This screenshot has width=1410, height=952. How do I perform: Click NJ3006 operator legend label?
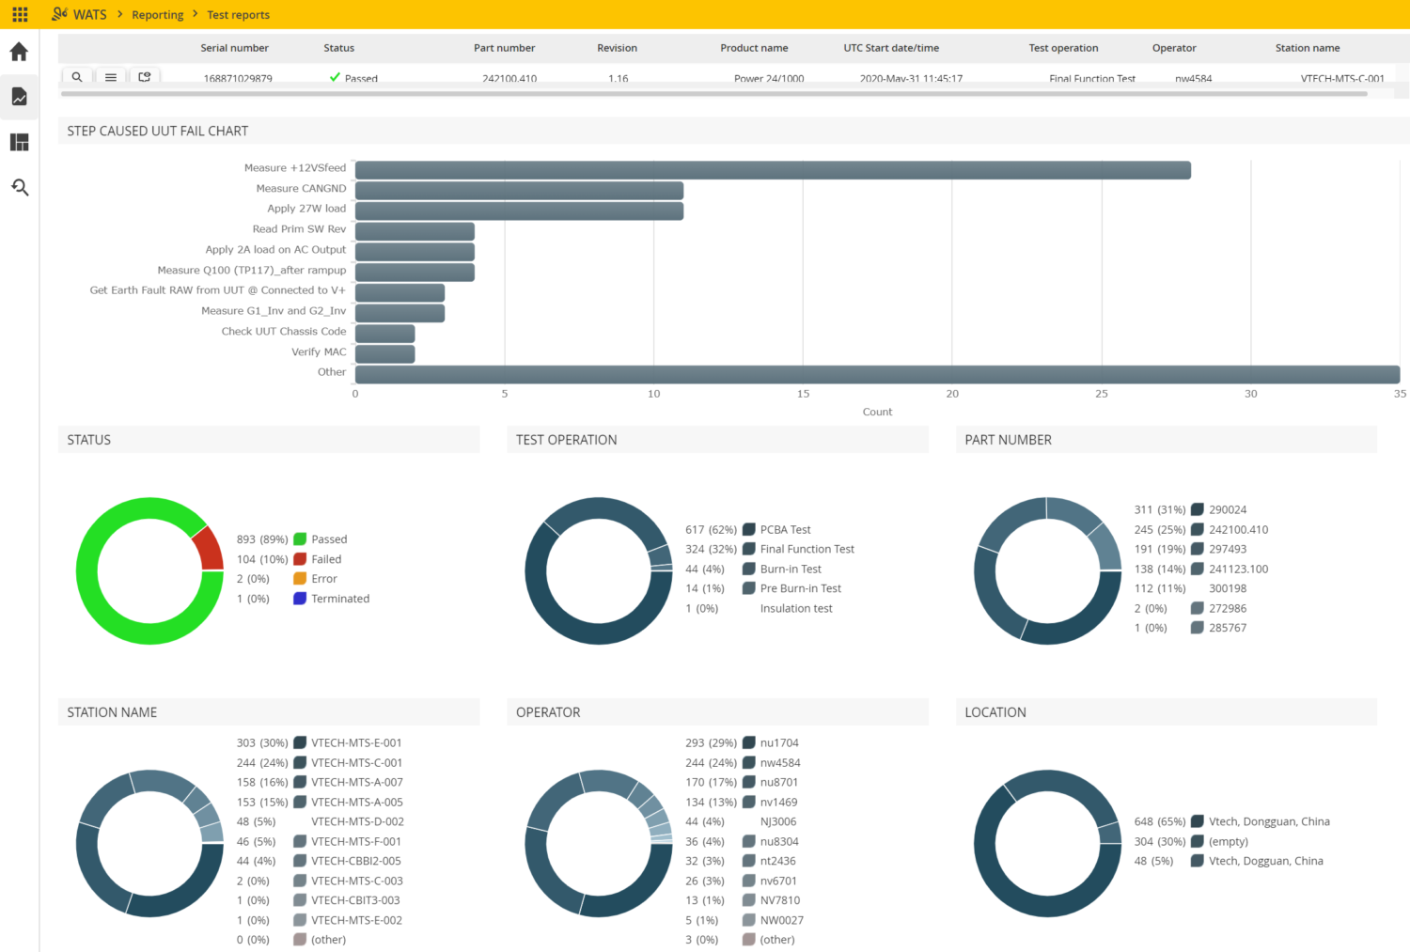778,821
